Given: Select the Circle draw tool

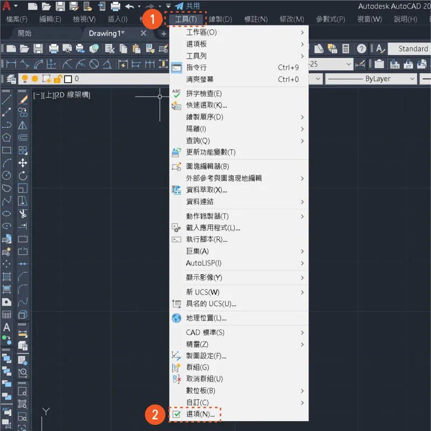Looking at the screenshot, I should coord(6,176).
